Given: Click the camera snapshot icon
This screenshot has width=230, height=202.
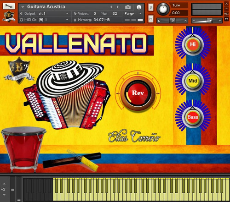Looking at the screenshot, I should [x=128, y=7].
